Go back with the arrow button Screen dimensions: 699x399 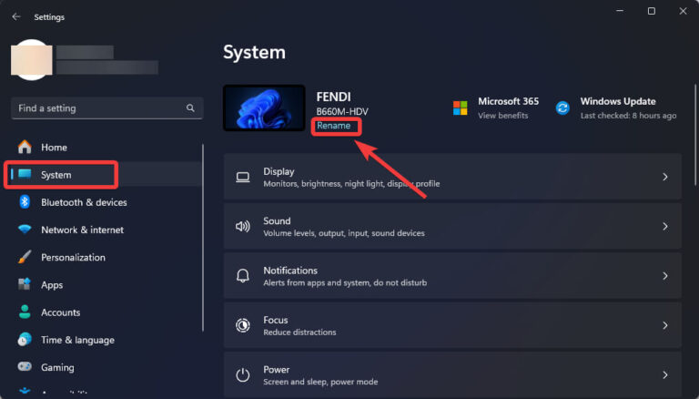pos(16,16)
